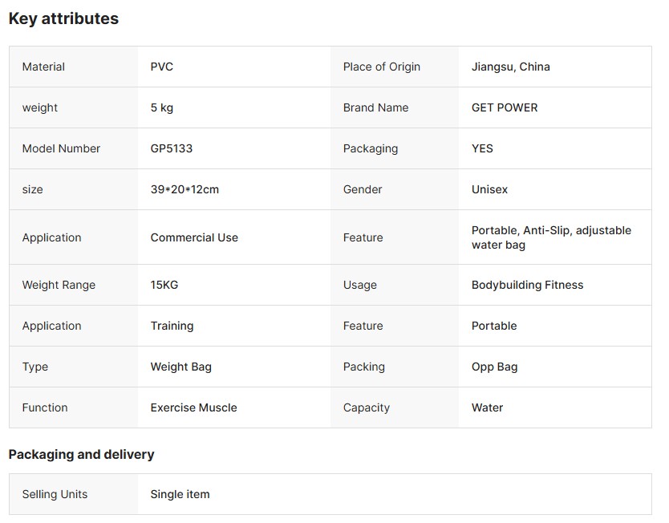
Task: Click the Packaging and delivery heading
Action: tap(81, 454)
